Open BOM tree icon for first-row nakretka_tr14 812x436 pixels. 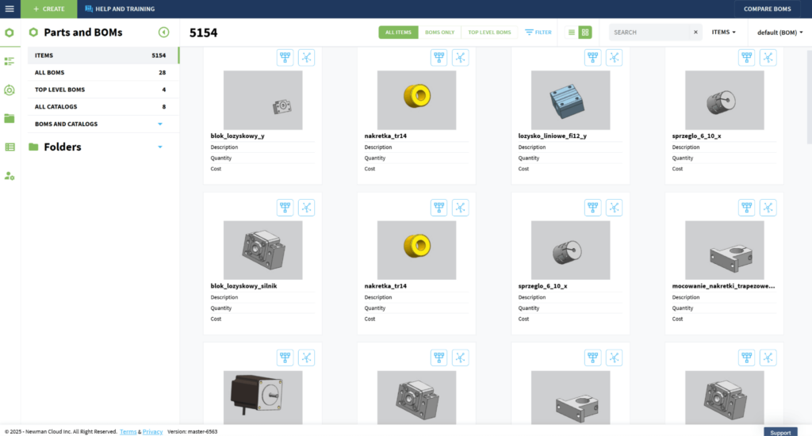pos(439,58)
